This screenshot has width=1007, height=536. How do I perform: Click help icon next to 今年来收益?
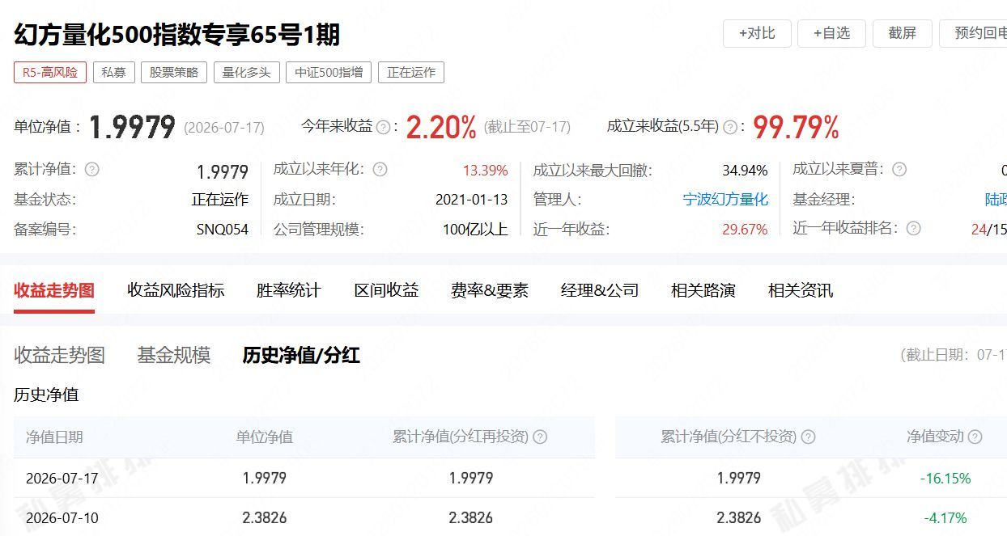(384, 127)
